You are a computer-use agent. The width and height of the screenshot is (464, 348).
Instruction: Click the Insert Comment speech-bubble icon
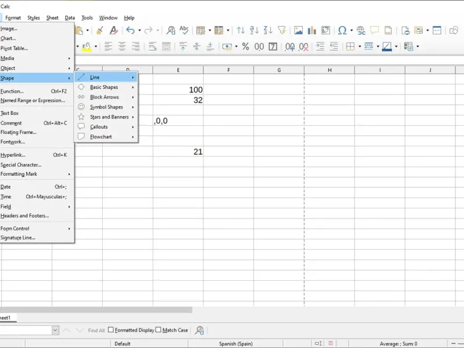point(375,30)
